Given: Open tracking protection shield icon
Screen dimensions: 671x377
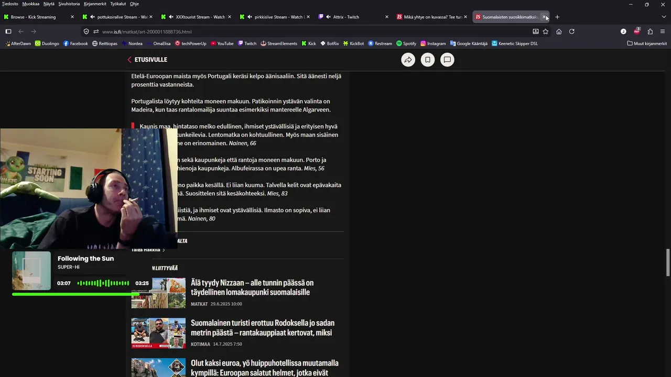Looking at the screenshot, I should pyautogui.click(x=86, y=31).
